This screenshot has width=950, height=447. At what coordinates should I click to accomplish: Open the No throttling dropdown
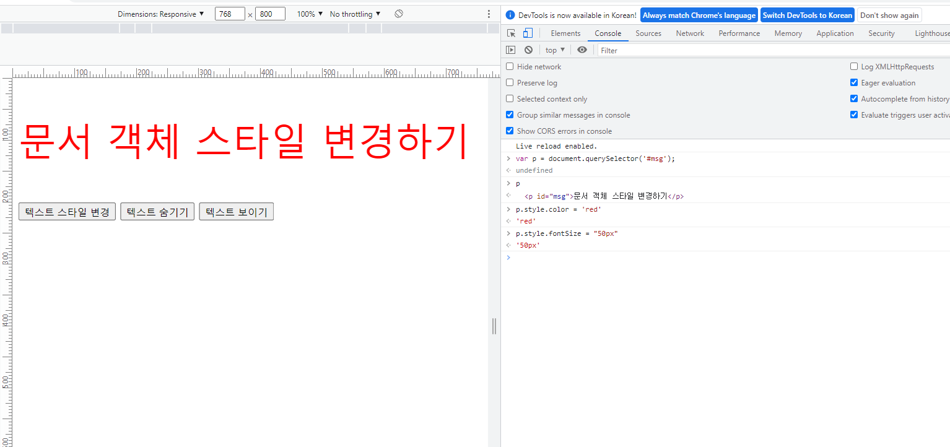355,14
